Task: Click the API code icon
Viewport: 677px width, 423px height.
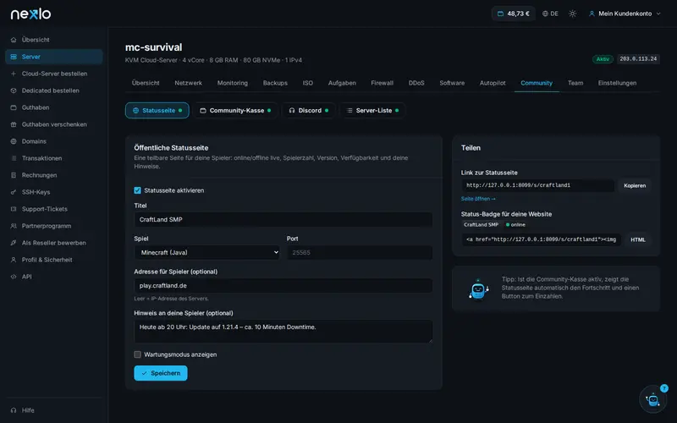Action: coord(14,277)
